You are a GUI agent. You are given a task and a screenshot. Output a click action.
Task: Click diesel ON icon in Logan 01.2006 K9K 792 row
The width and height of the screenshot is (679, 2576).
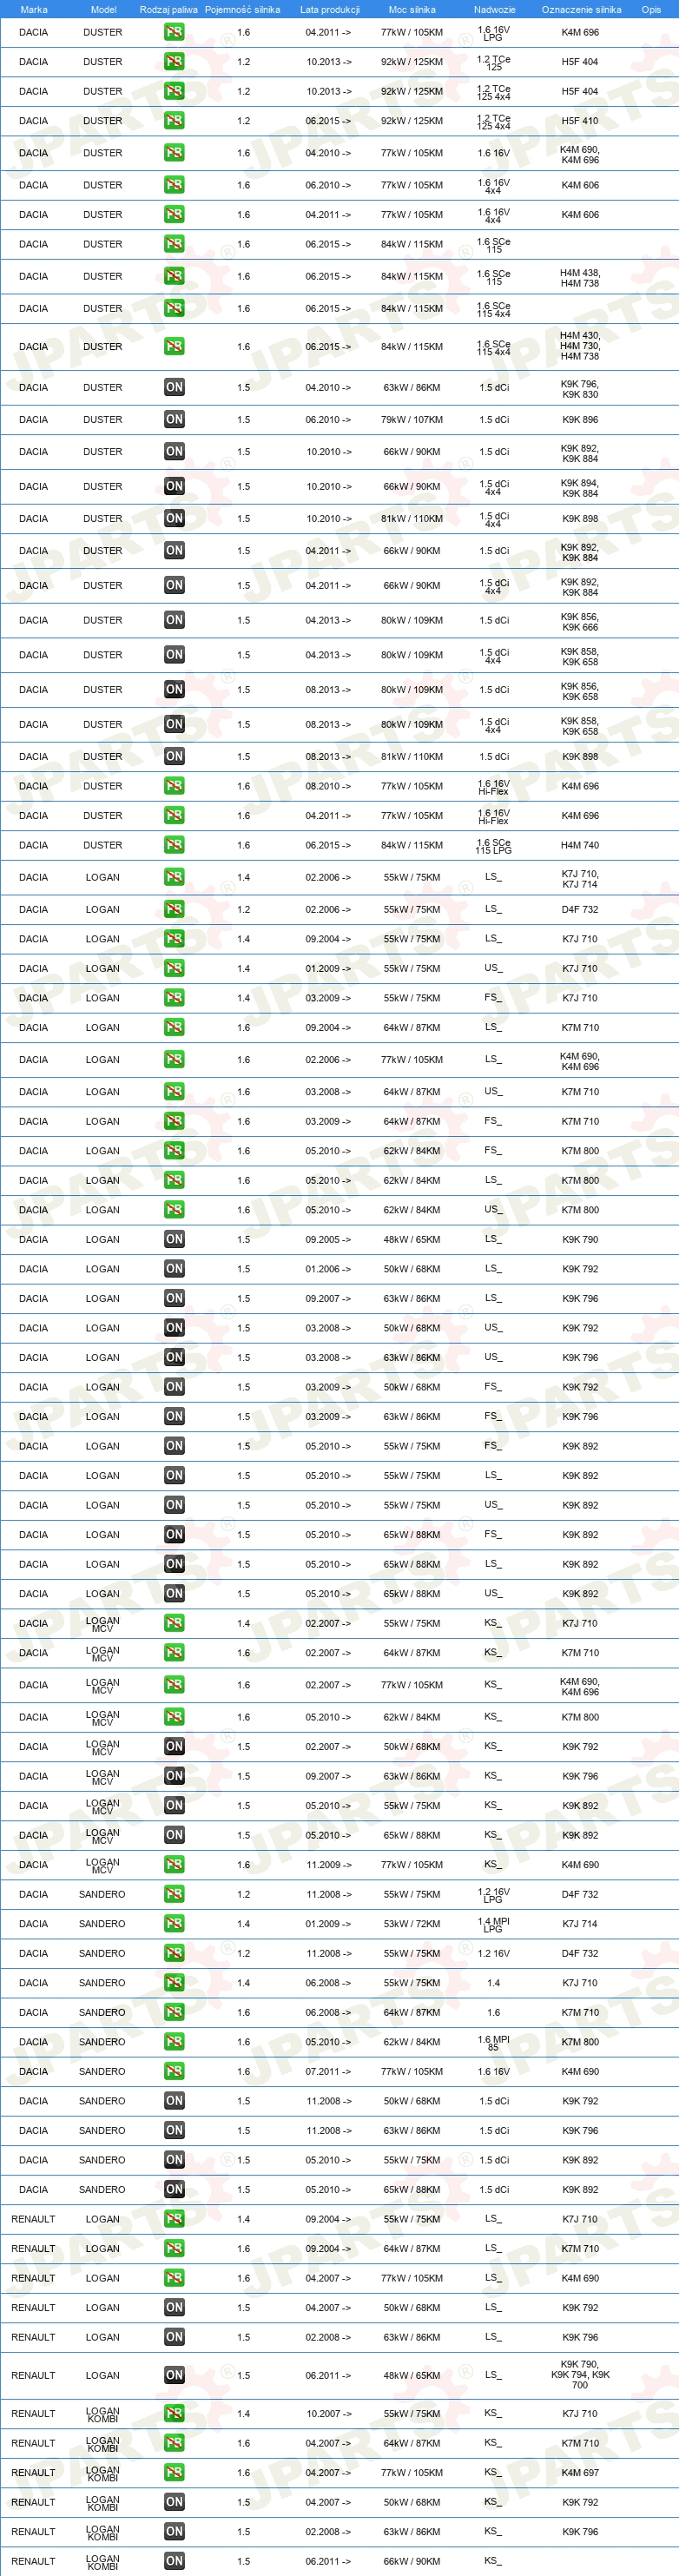pos(174,1269)
